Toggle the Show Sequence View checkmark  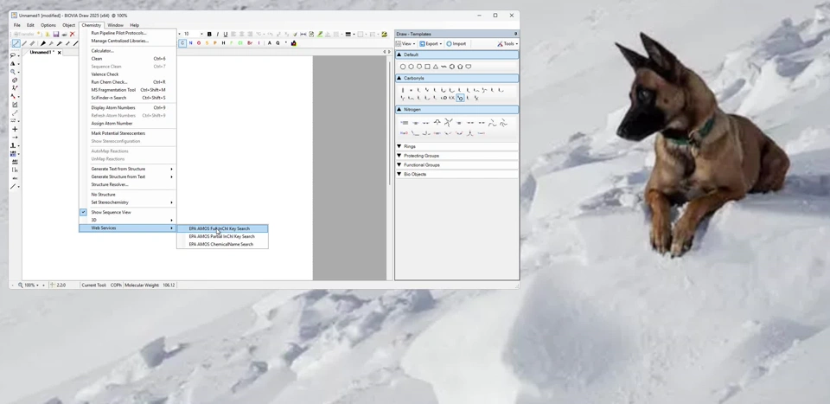pos(84,212)
